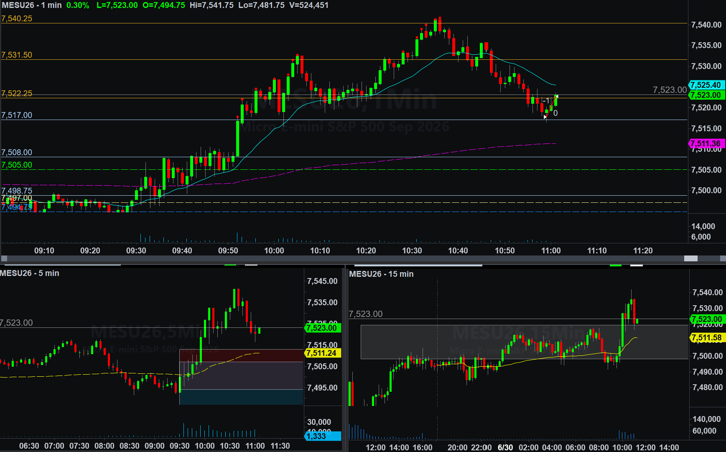Click the MESU26 - 15 min chart title
Screen dimensions: 726x452
point(381,274)
